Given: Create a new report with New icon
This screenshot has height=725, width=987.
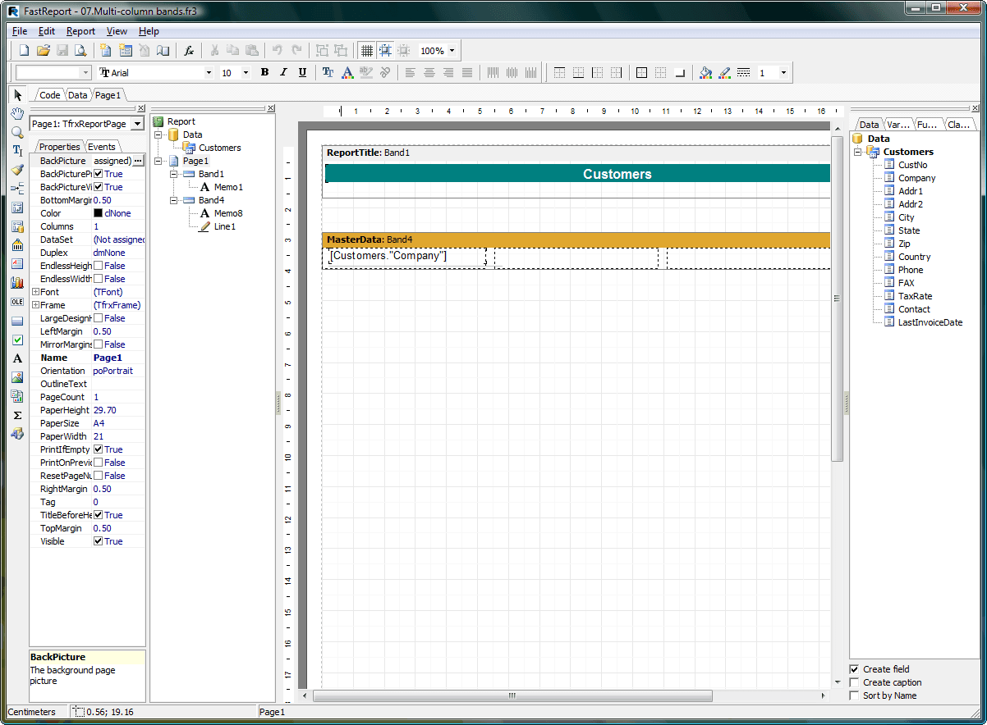Looking at the screenshot, I should (25, 51).
